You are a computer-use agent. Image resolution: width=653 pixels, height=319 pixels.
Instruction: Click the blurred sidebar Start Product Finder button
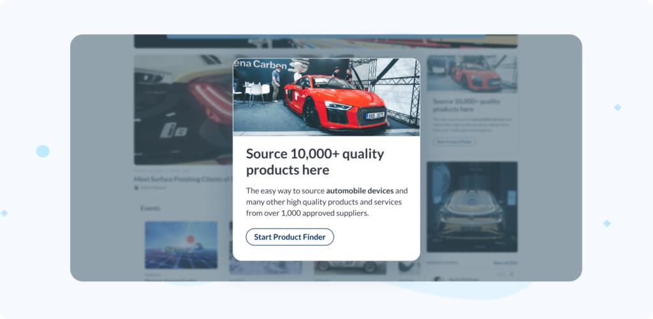(x=454, y=142)
